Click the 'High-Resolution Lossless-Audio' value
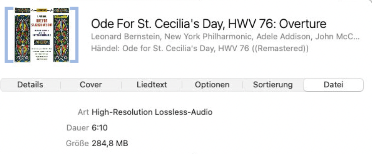Screen dimensions: 372x154 [x=152, y=112]
